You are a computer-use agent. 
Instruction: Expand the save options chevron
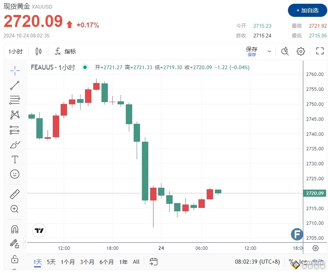[269, 51]
